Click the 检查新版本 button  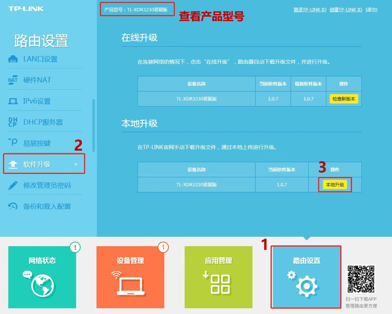(x=344, y=99)
